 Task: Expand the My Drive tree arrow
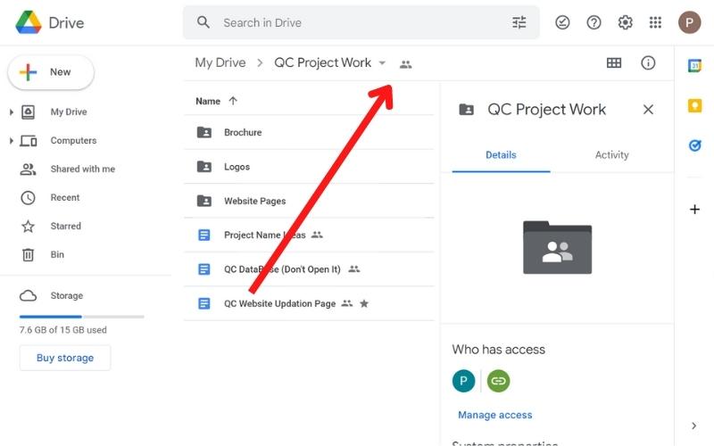coord(12,112)
